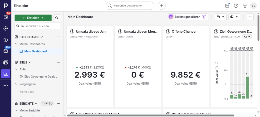
Task: Click the quick add plus button
Action: 161,6
